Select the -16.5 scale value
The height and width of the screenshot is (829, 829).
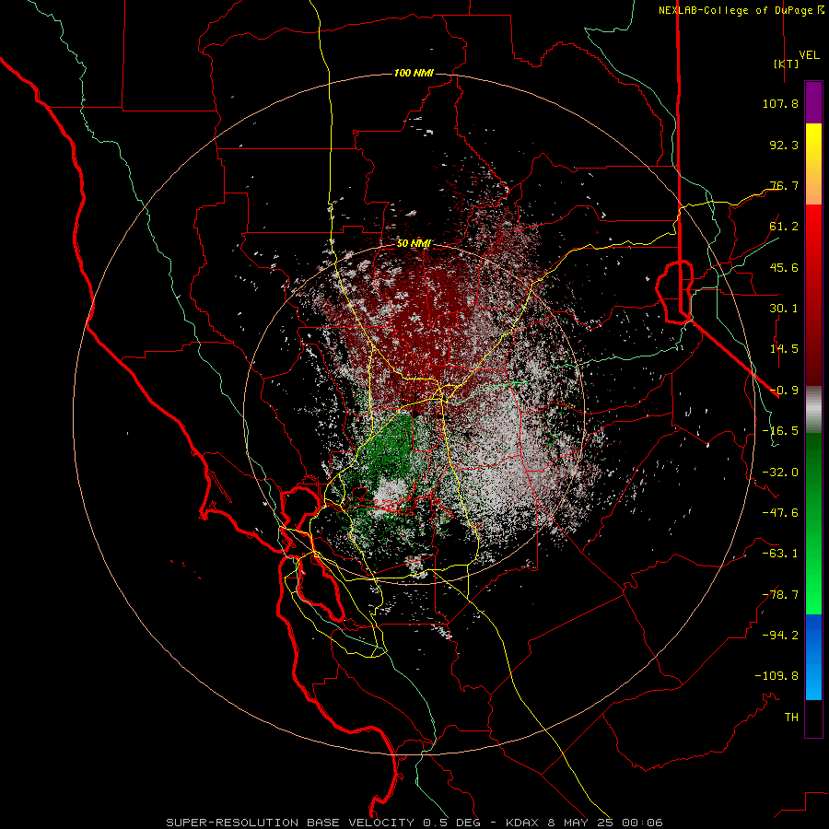(x=780, y=431)
